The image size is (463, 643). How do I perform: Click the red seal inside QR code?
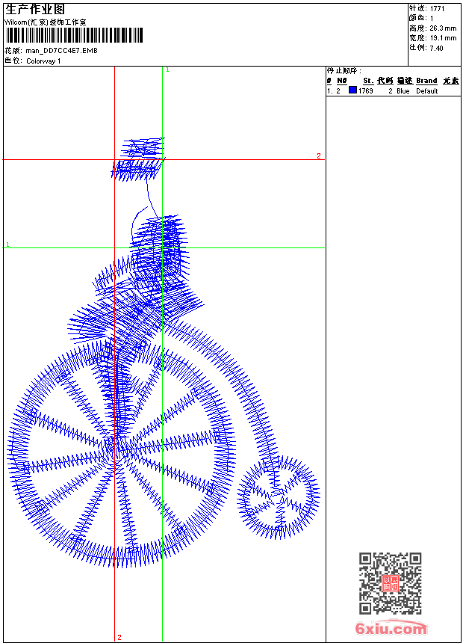[x=390, y=583]
